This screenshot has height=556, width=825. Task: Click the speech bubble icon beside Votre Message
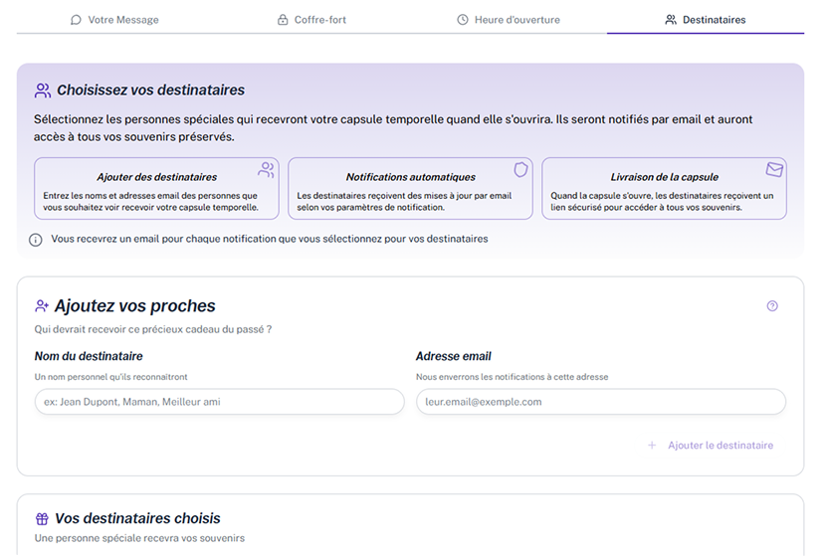76,20
